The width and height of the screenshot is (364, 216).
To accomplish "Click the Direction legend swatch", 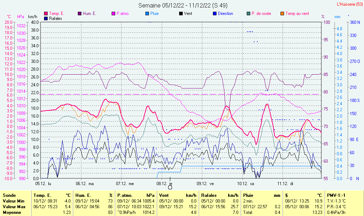I will pyautogui.click(x=215, y=14).
